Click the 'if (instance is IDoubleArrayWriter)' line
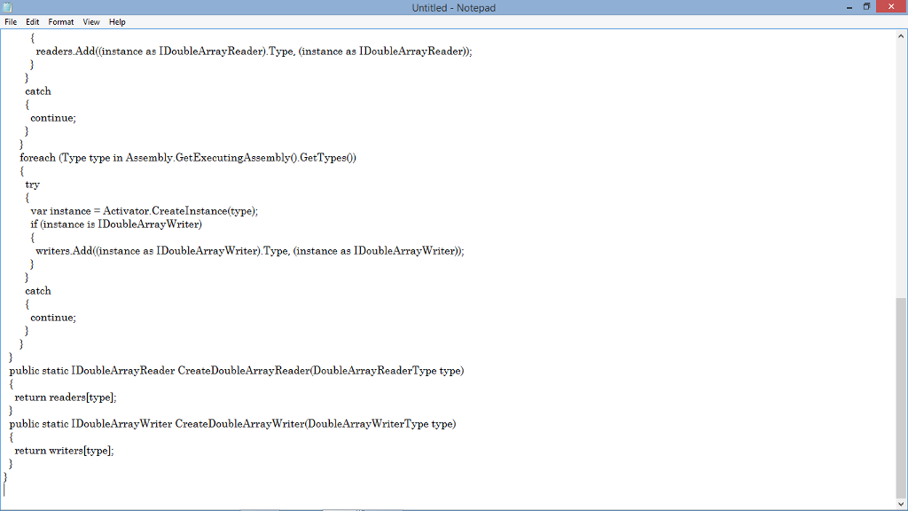 116,224
